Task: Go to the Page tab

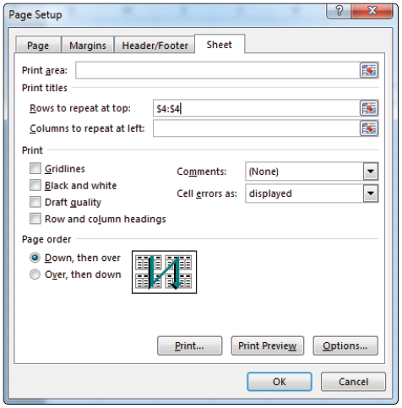Action: point(38,45)
